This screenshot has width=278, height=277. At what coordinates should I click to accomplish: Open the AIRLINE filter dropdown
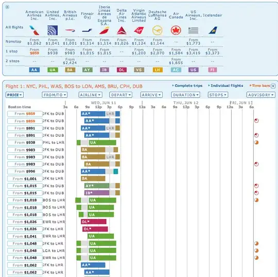[91, 95]
